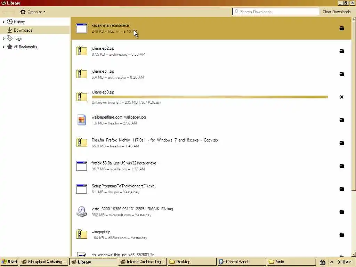The width and height of the screenshot is (356, 267).
Task: Click Clear Downloads button
Action: click(x=337, y=12)
